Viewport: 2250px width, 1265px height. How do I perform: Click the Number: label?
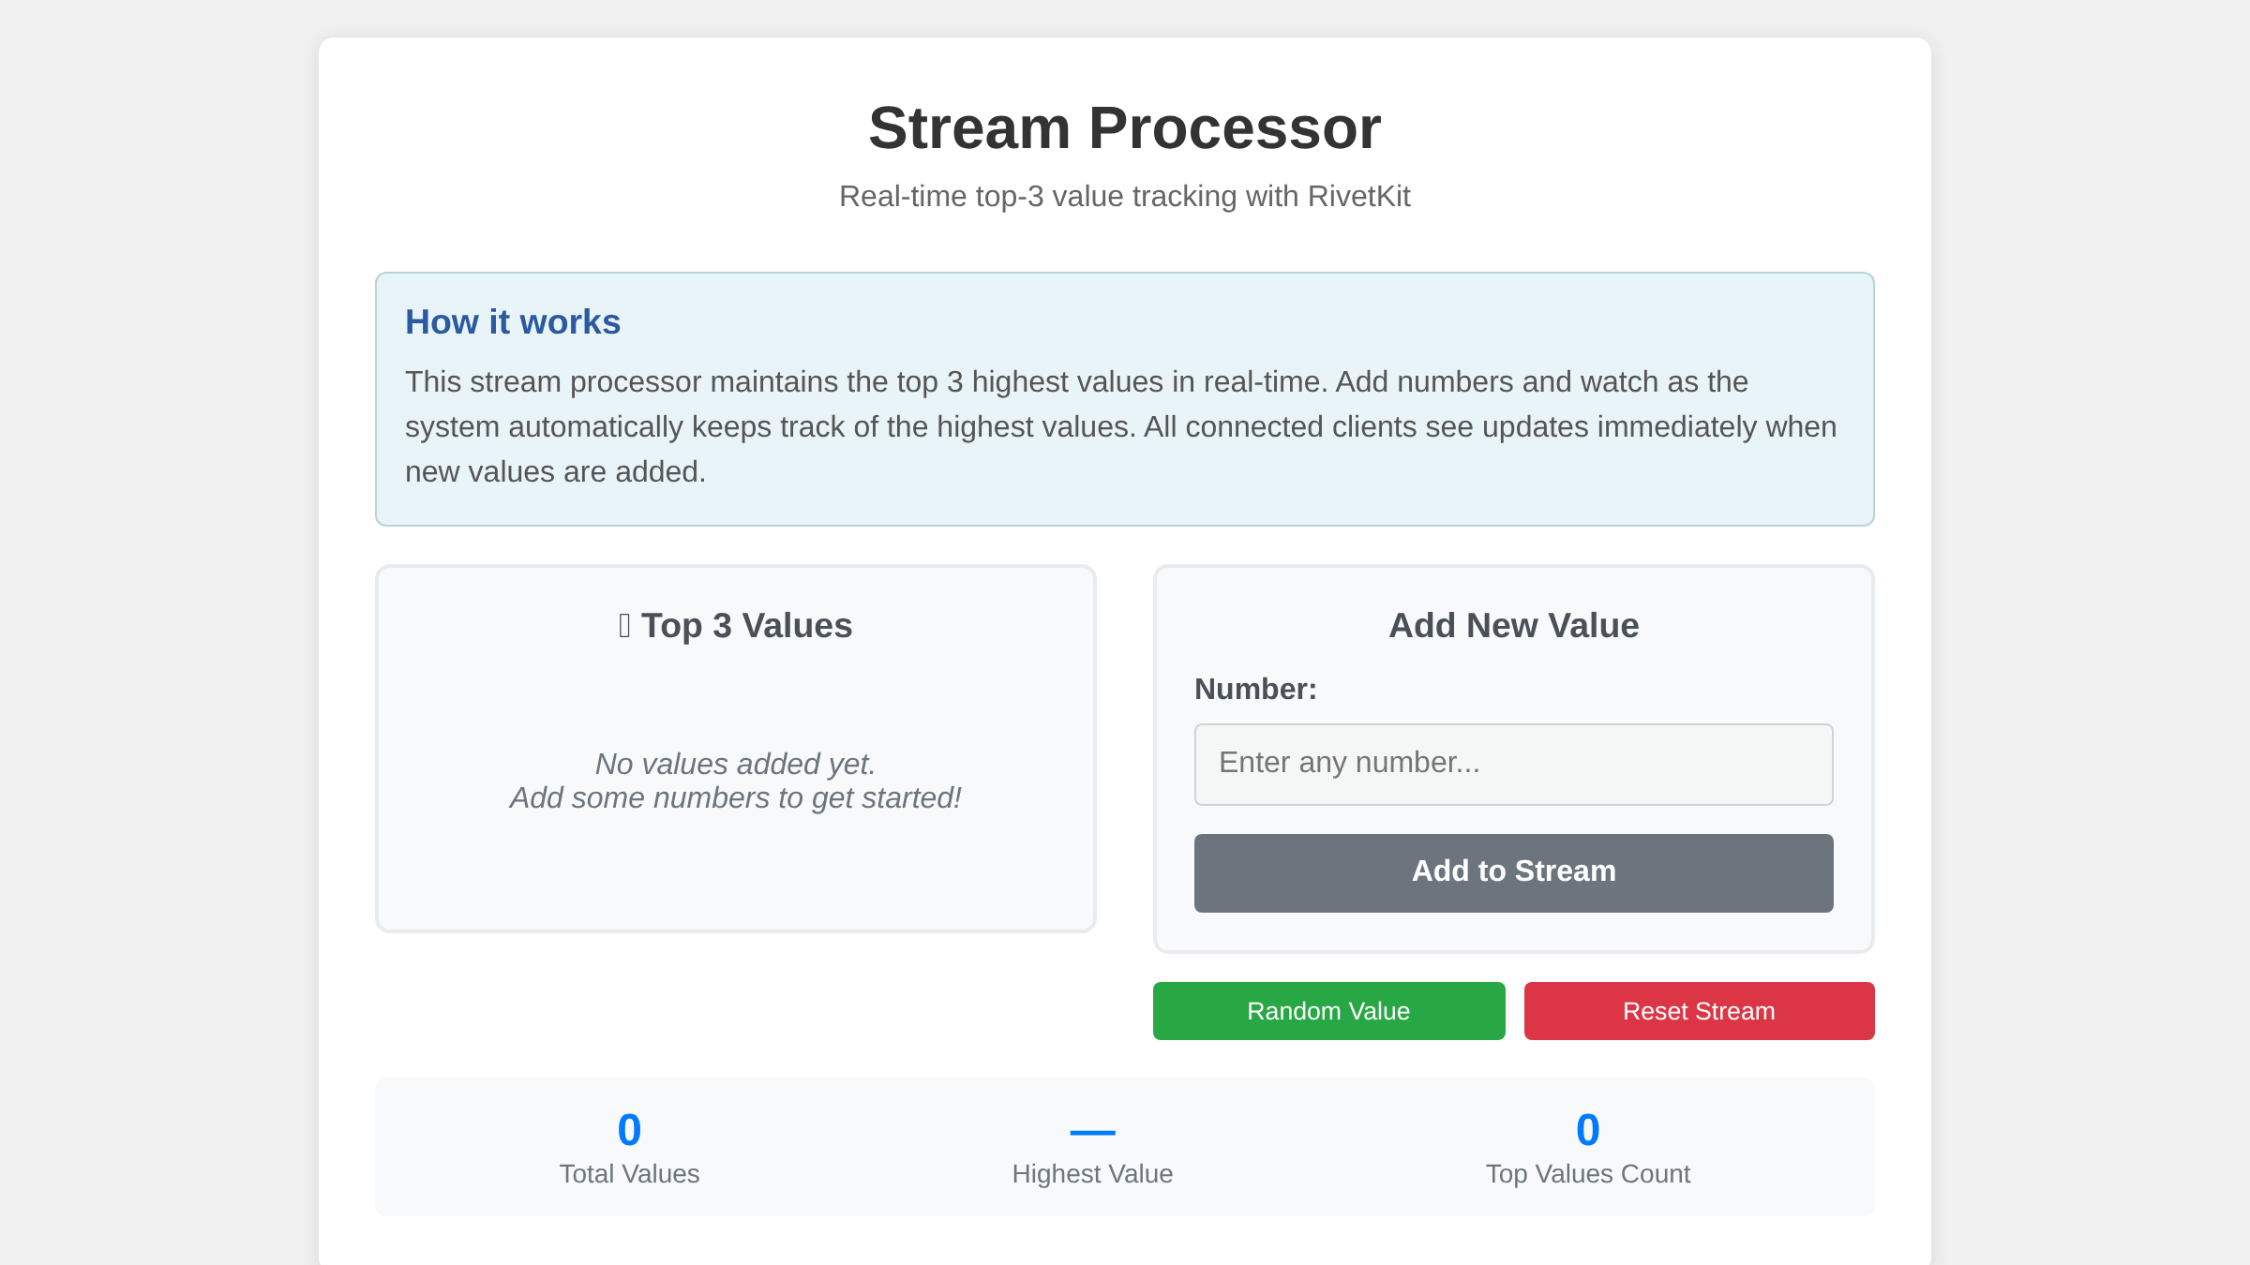1252,688
